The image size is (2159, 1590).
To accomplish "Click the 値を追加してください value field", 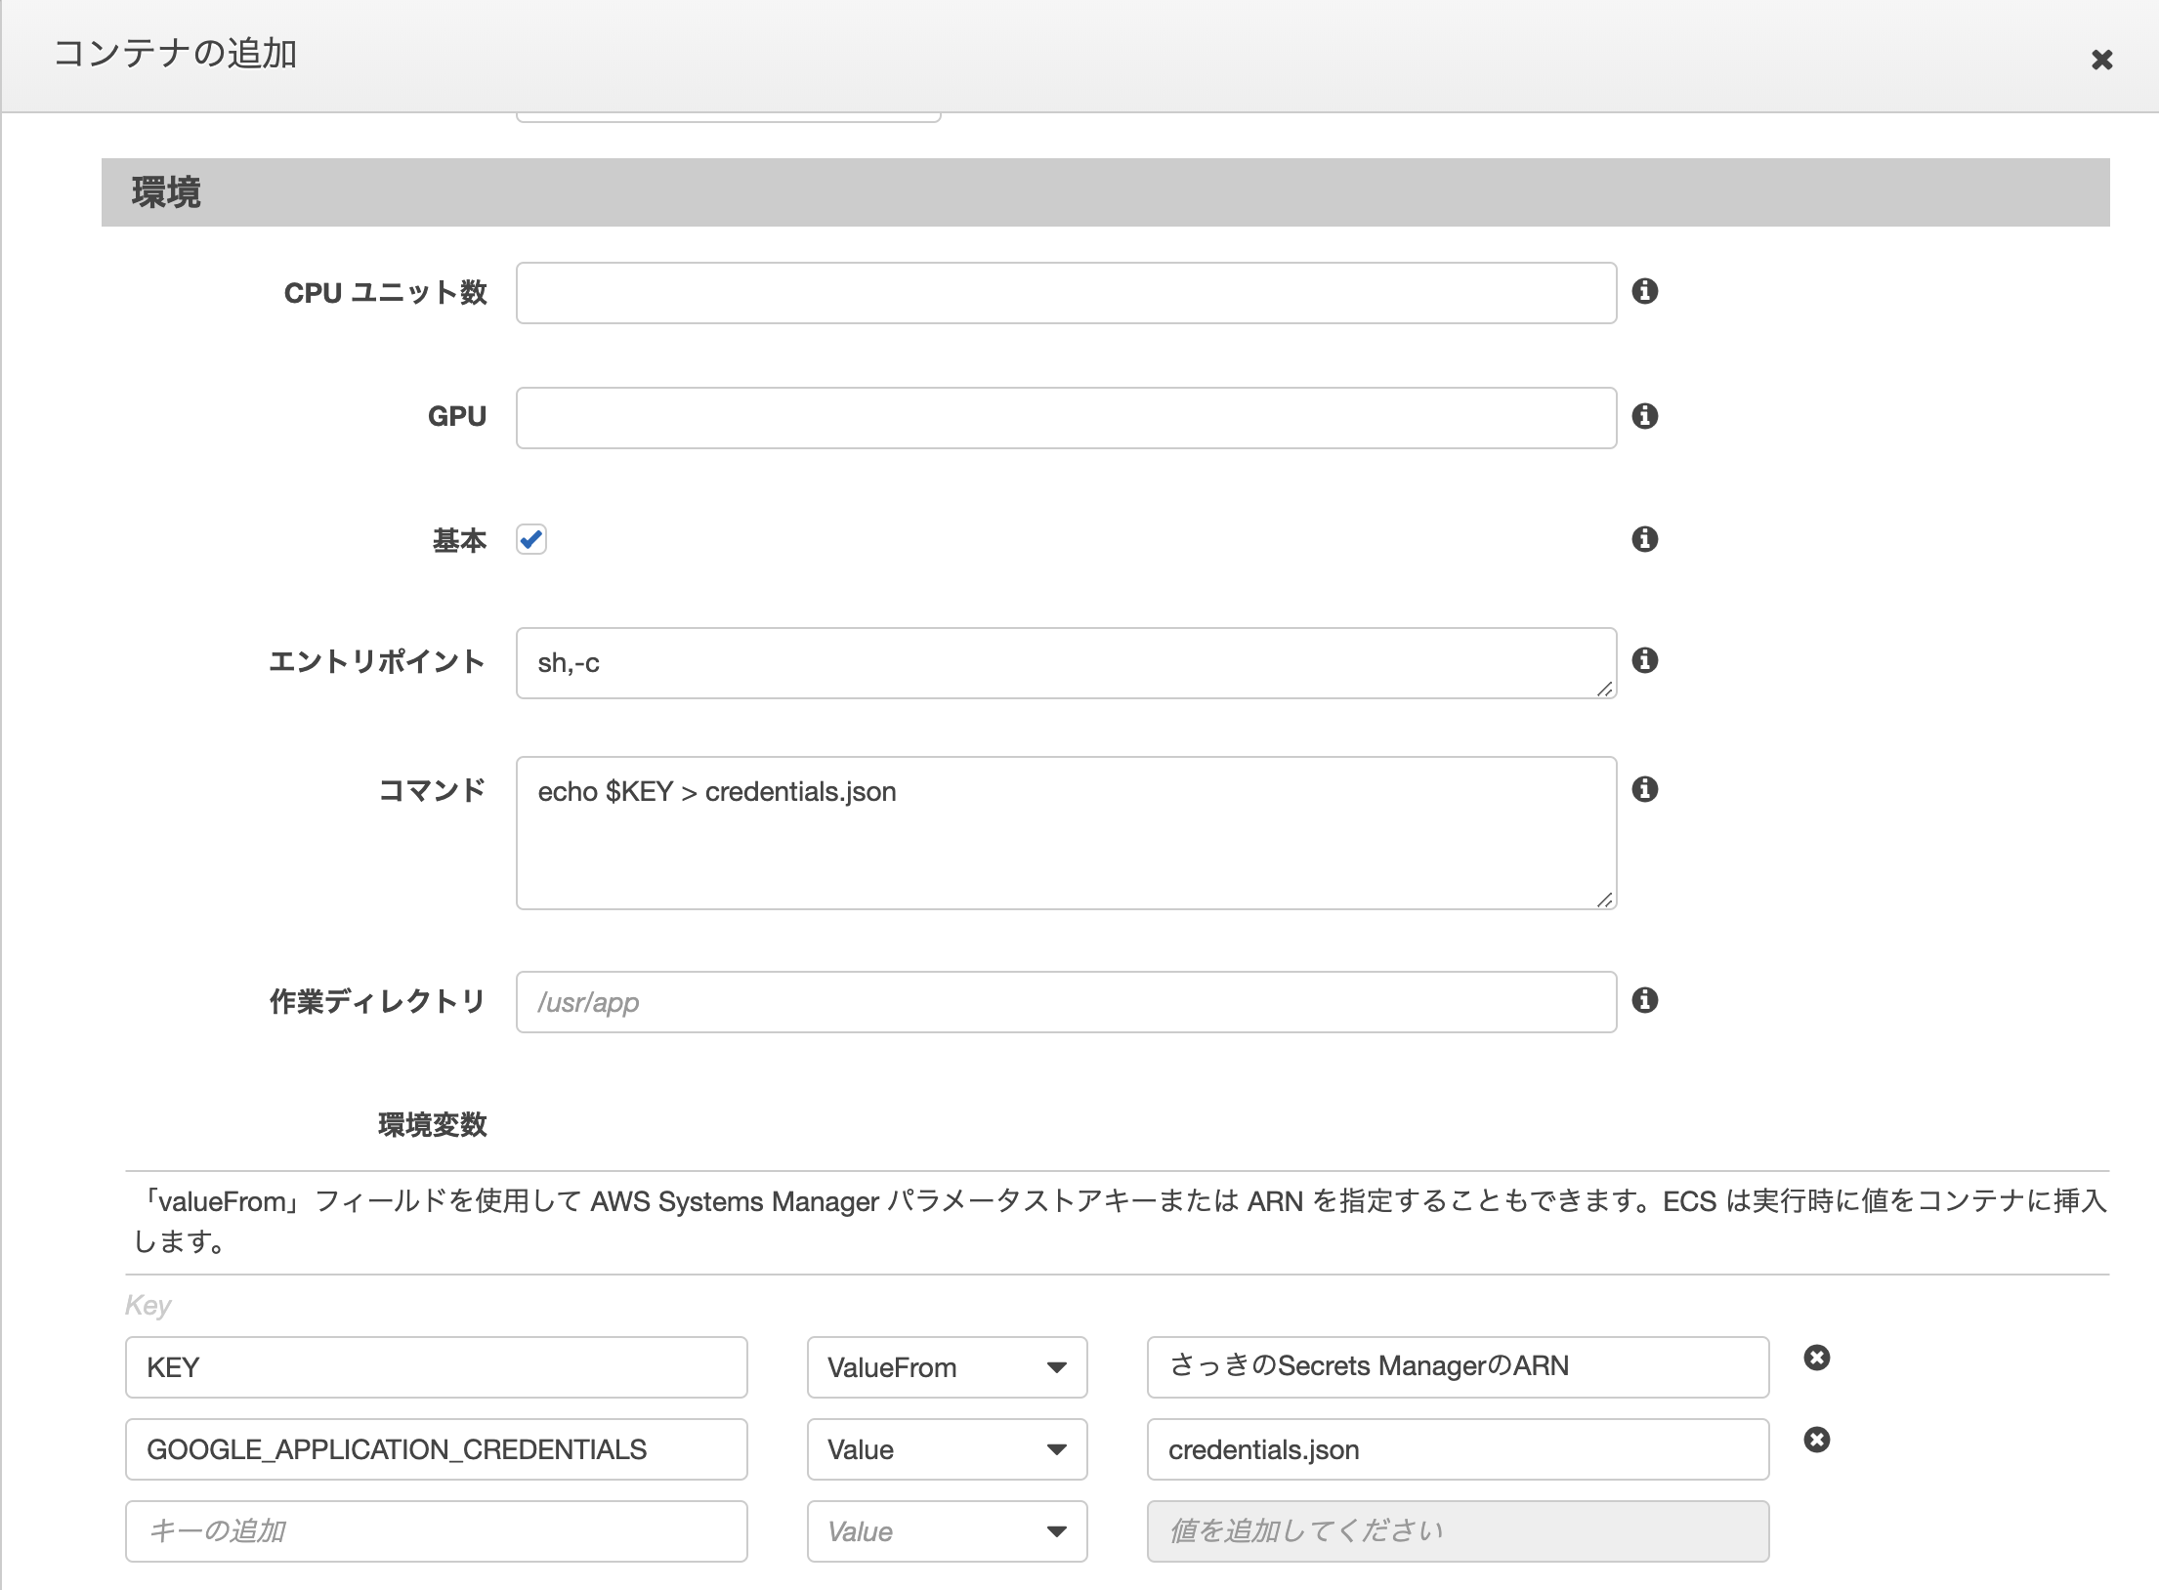I will coord(1458,1531).
